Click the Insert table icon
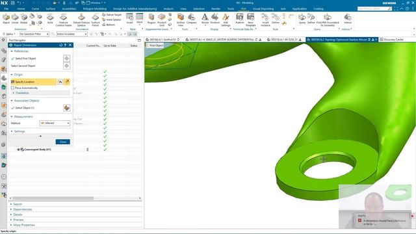The image size is (416, 234). (x=129, y=19)
